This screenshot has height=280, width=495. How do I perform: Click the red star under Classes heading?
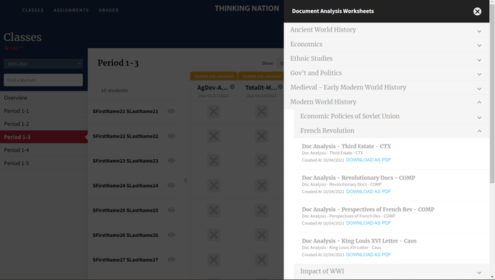tap(6, 48)
